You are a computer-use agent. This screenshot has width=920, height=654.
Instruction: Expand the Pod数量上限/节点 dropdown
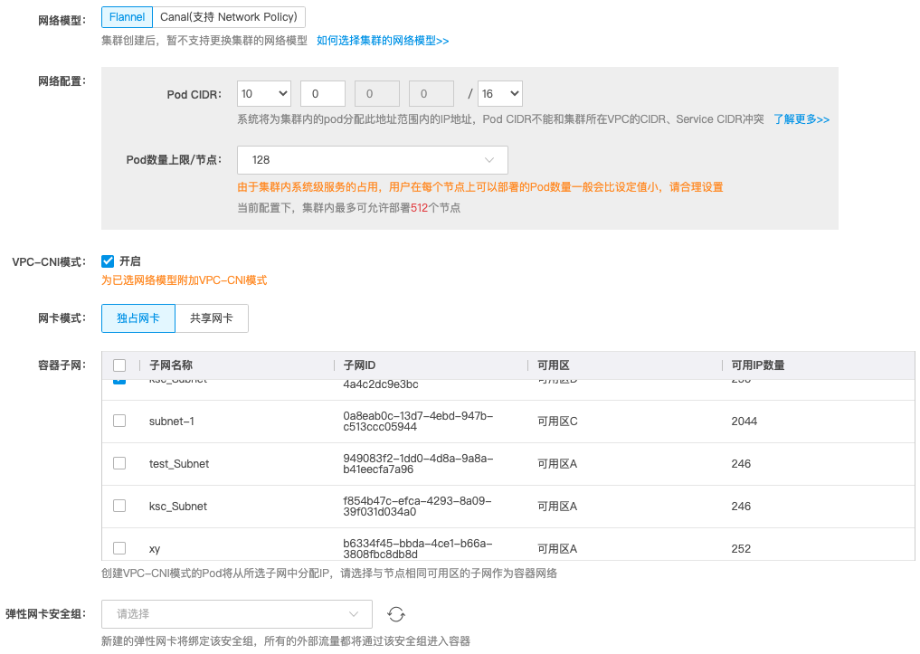372,160
